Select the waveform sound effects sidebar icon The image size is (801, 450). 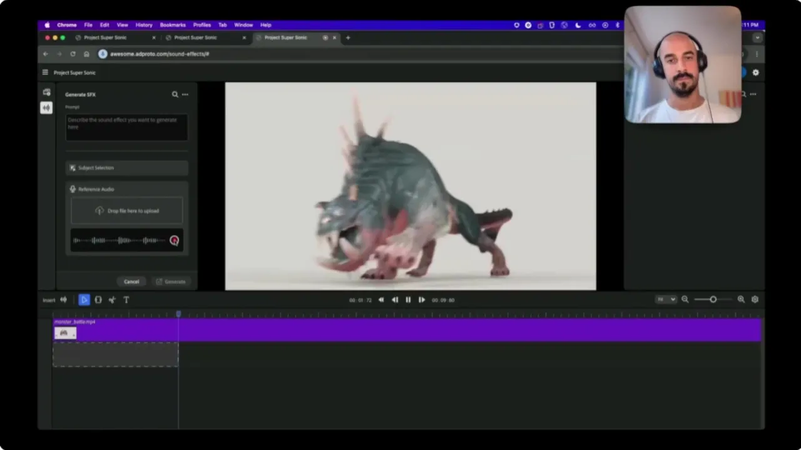[46, 107]
